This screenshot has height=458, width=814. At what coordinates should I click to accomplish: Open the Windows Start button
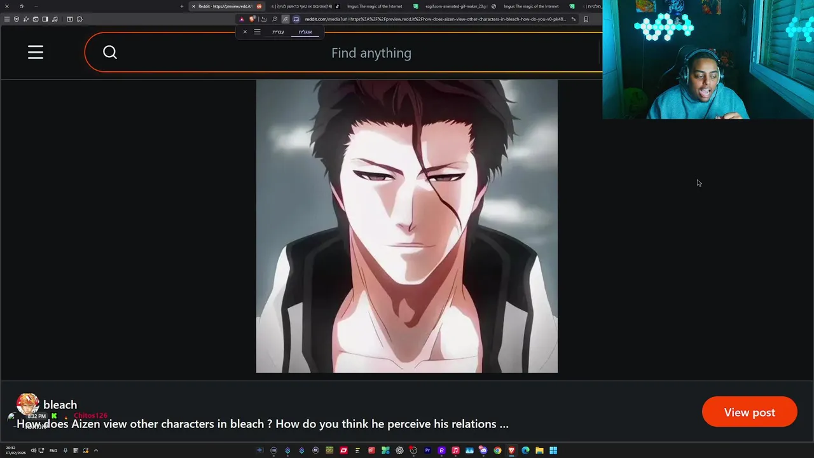click(x=553, y=450)
